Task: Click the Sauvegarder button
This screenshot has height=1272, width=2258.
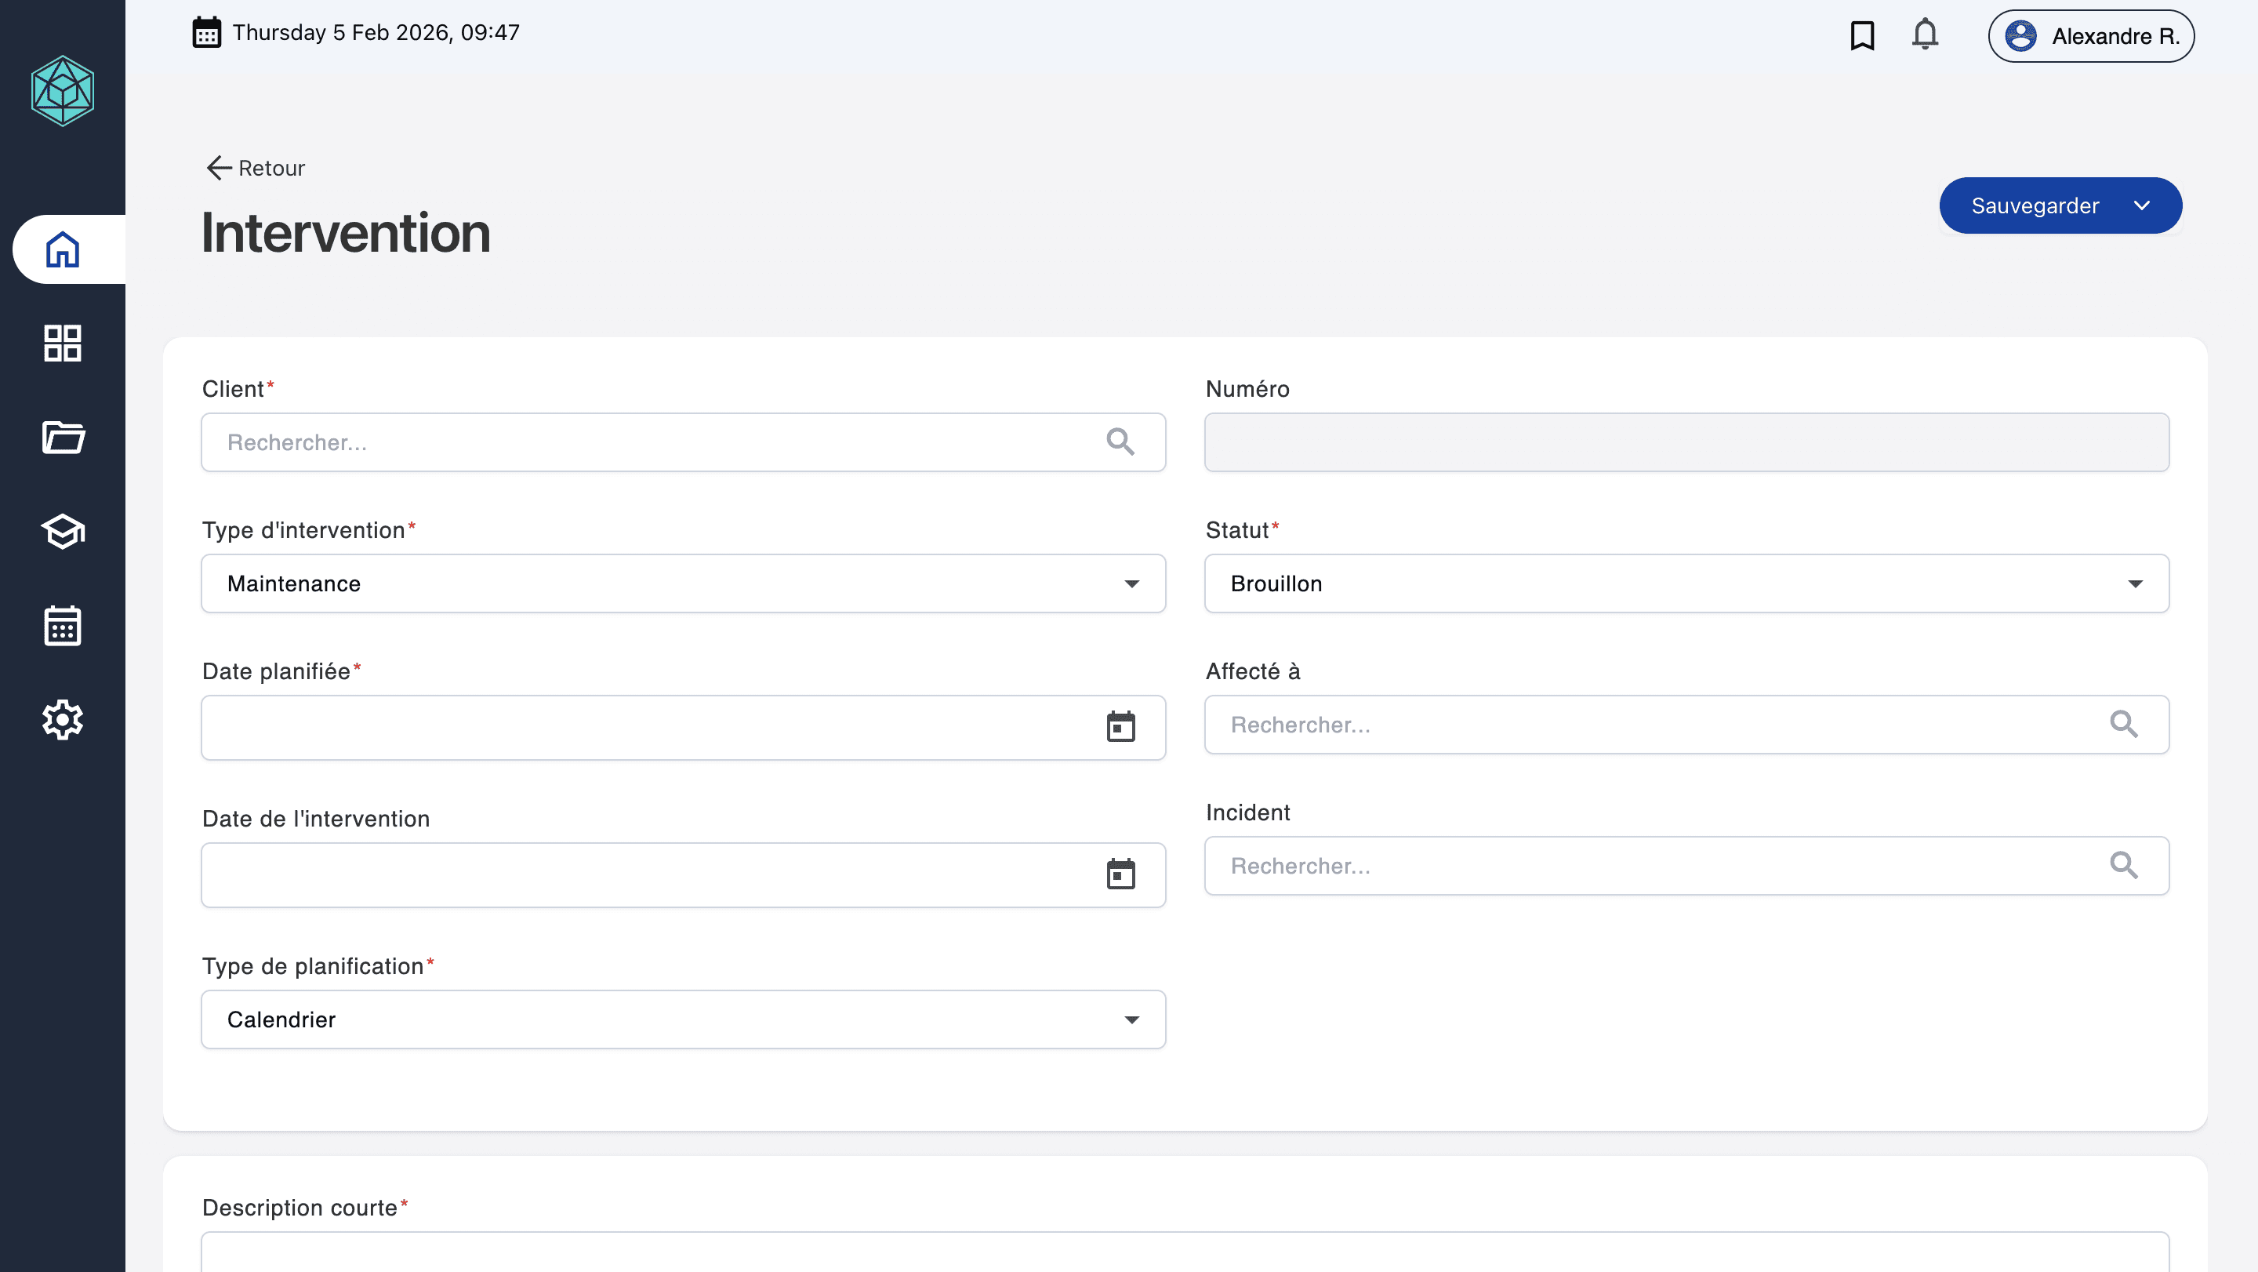Action: 2035,206
